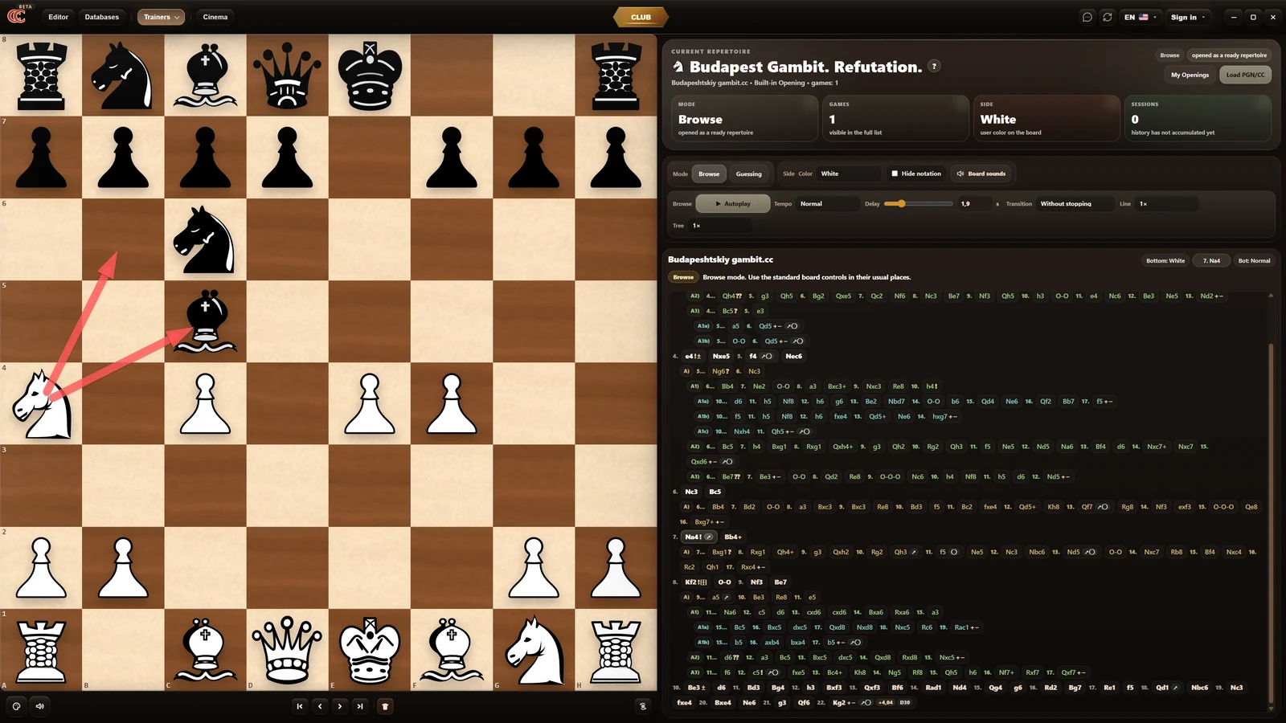Viewport: 1286px width, 723px height.
Task: Click the black knight on b8
Action: (x=124, y=76)
